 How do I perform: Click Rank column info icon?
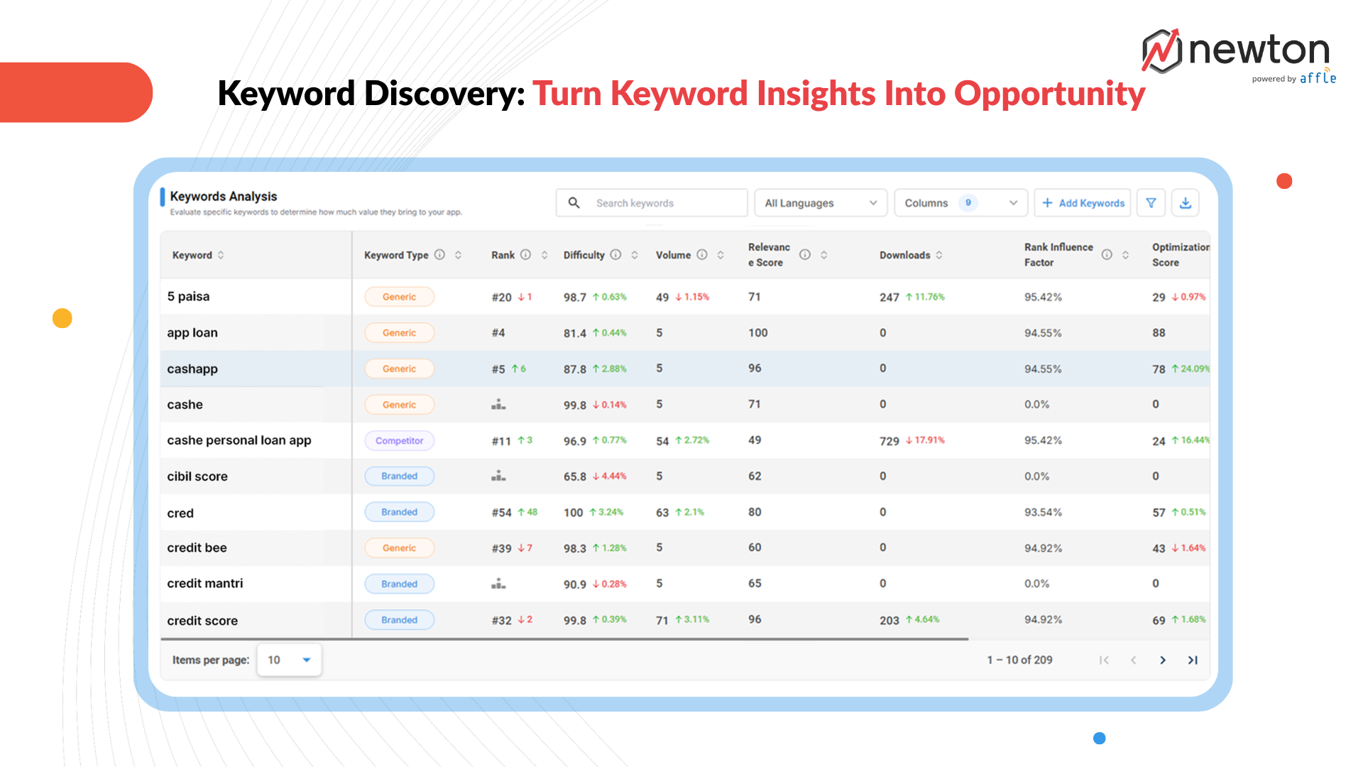click(525, 255)
